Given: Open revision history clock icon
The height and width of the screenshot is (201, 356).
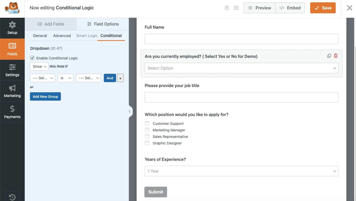Looking at the screenshot, I should tap(12, 197).
